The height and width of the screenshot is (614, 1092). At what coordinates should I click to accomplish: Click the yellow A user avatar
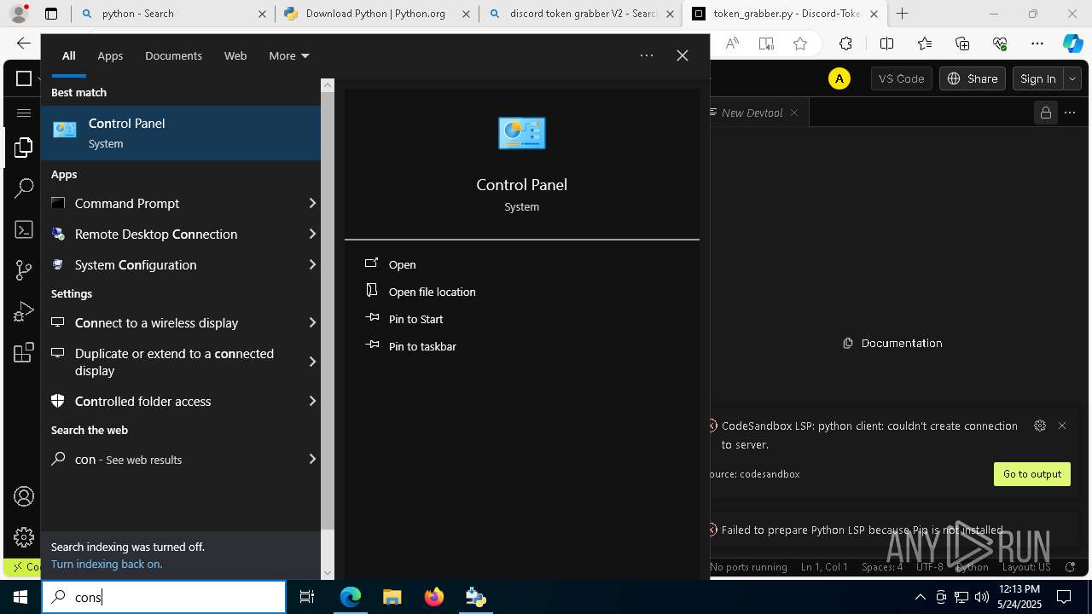(x=839, y=78)
